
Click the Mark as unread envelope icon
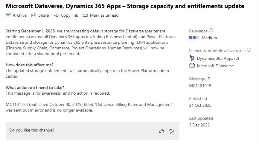[x=85, y=15]
